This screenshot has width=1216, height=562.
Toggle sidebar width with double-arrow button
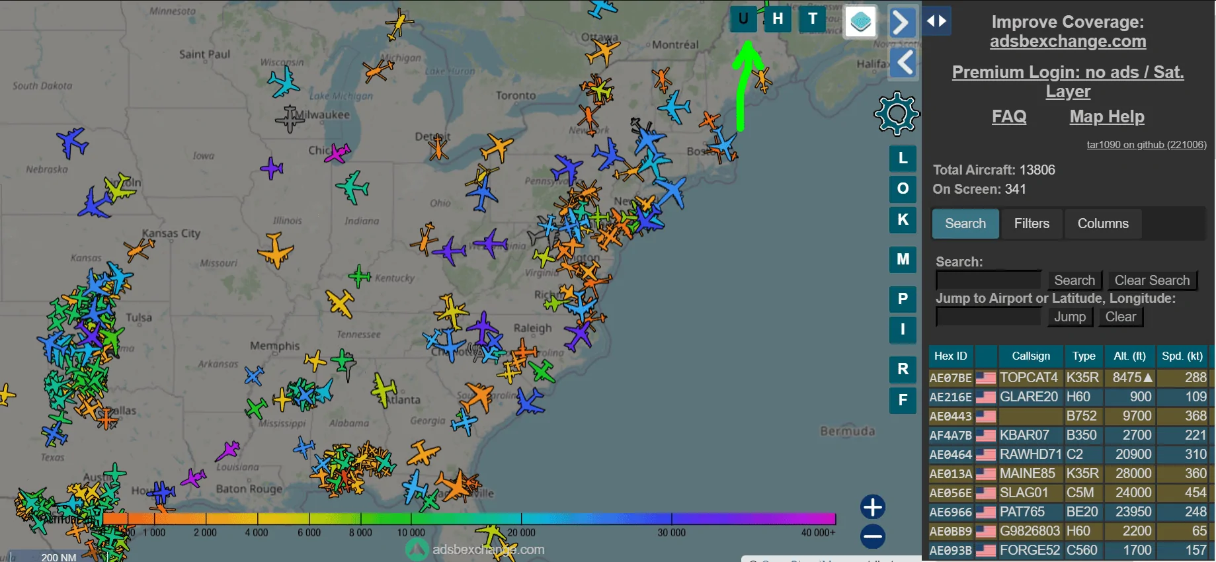coord(936,21)
